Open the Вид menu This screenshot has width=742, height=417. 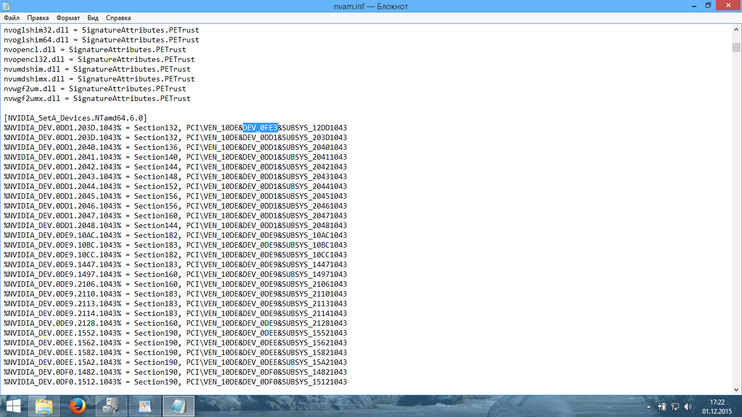93,18
